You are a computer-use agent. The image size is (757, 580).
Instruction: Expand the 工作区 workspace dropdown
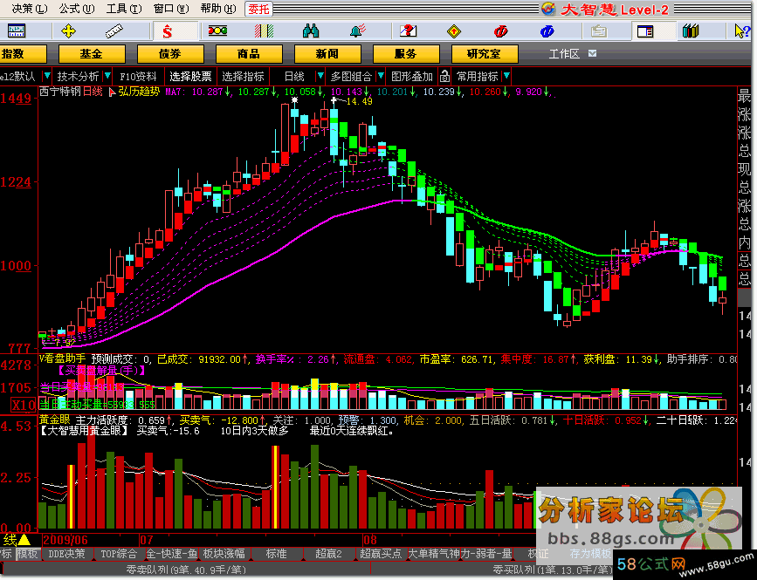tap(592, 53)
